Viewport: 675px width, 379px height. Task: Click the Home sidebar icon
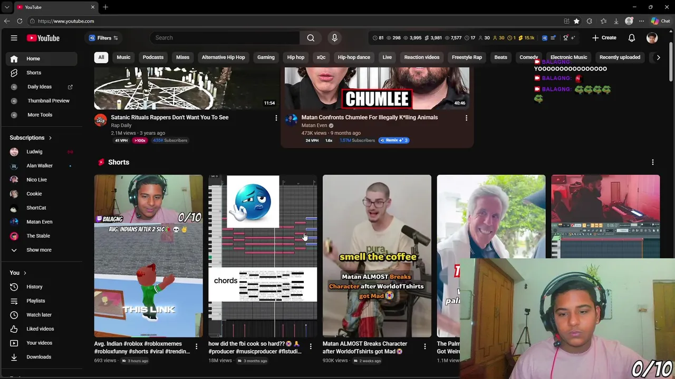pos(14,58)
